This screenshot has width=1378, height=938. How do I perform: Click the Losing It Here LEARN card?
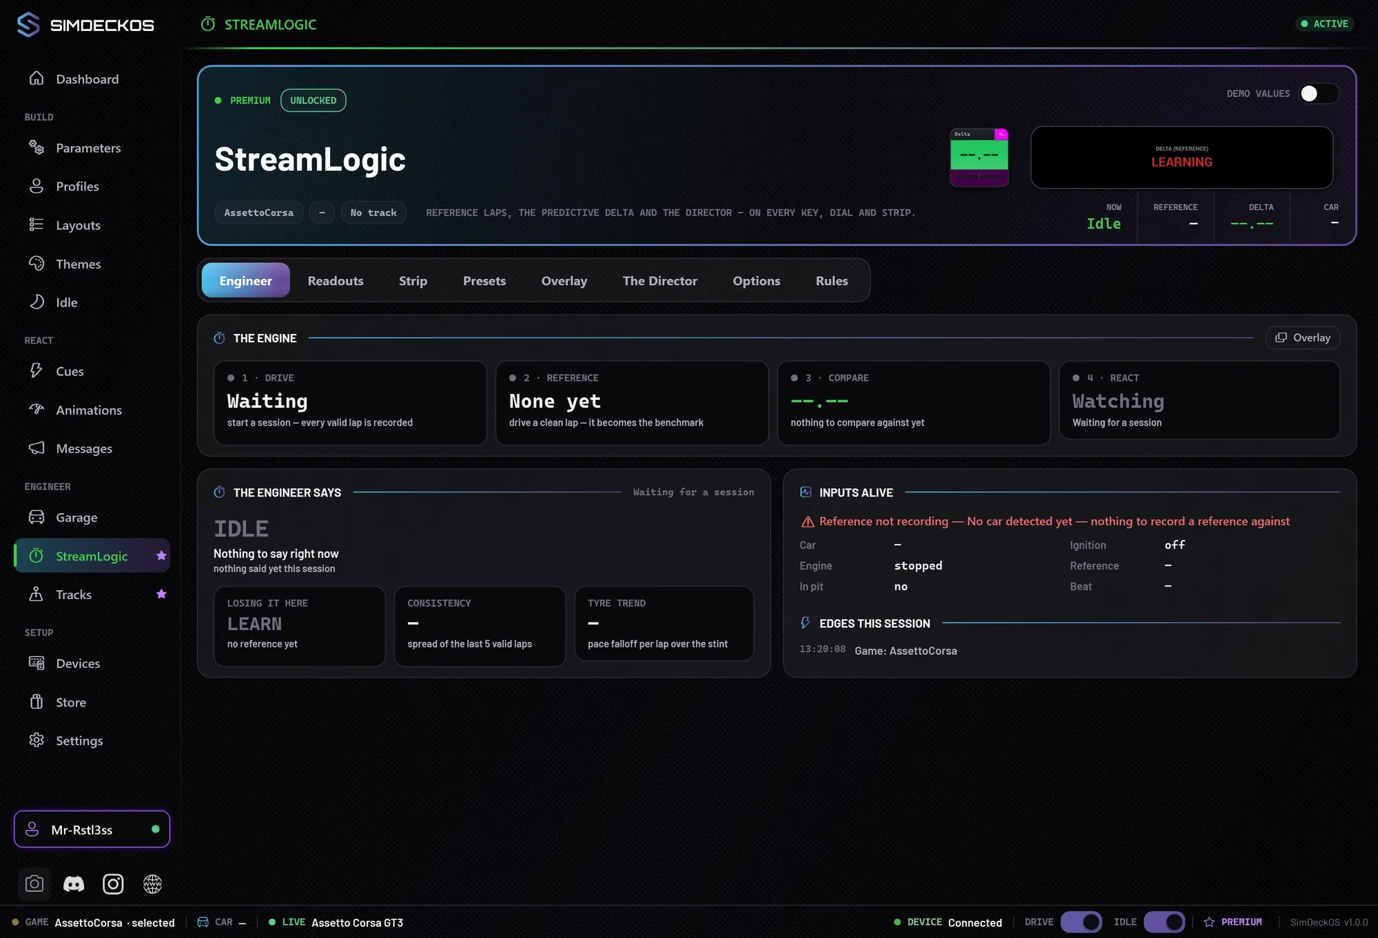[300, 626]
